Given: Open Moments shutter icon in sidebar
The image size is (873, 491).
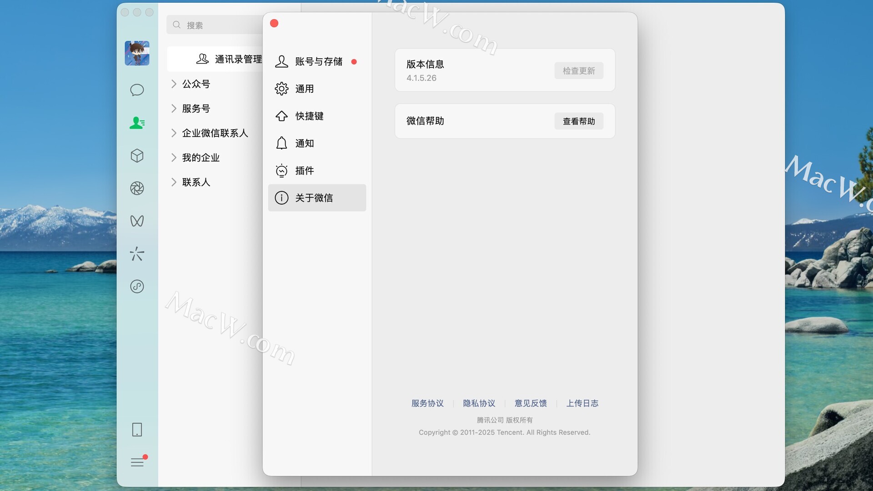Looking at the screenshot, I should [x=137, y=188].
